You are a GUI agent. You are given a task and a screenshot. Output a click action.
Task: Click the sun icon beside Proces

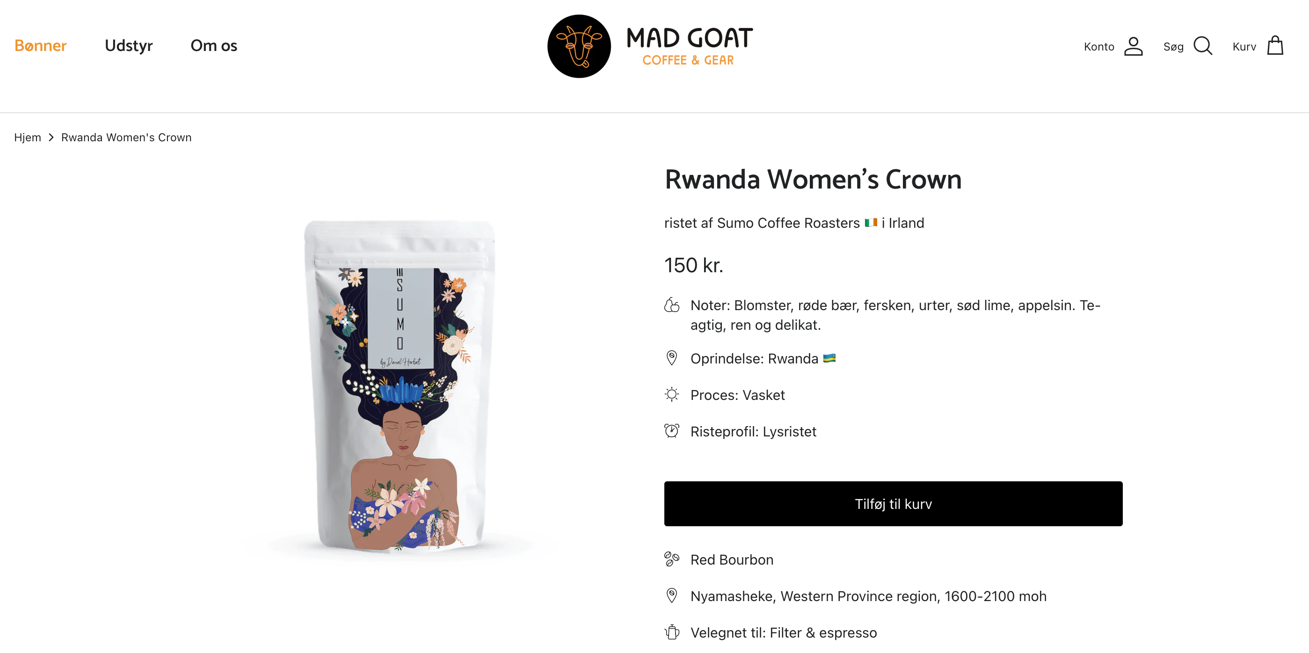[671, 395]
